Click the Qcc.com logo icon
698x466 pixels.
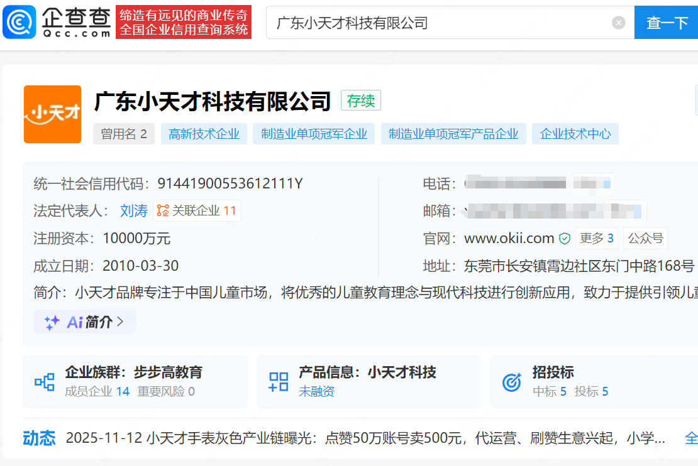tap(19, 23)
